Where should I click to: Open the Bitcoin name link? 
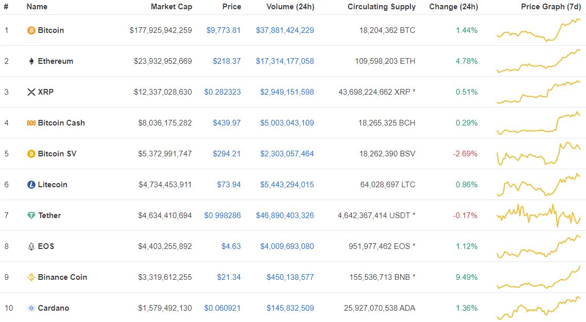[51, 30]
